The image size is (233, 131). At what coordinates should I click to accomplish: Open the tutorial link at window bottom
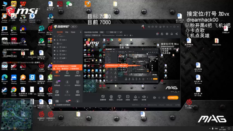click(63, 105)
